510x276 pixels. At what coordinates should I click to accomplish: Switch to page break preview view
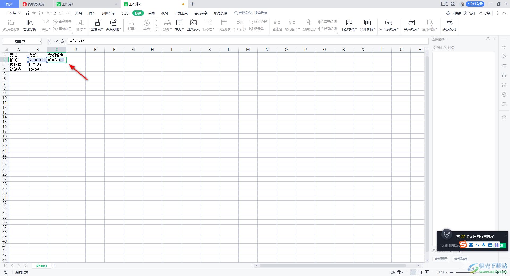427,272
